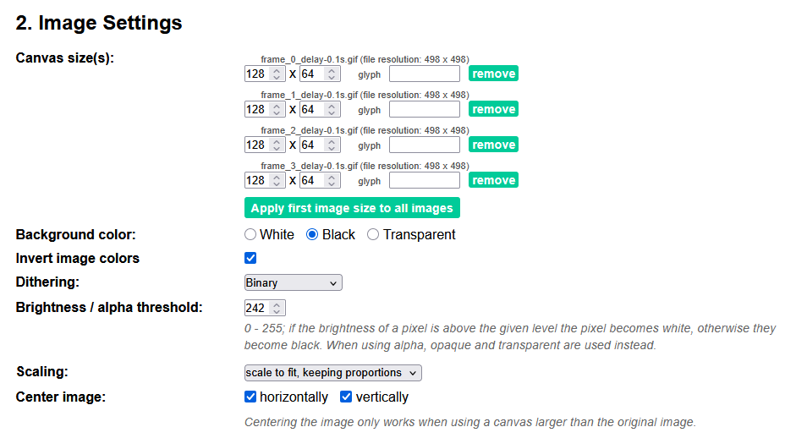Screen dimensions: 796x438
Task: Remove frame_2_delay-0.1s.gif image
Action: (x=493, y=145)
